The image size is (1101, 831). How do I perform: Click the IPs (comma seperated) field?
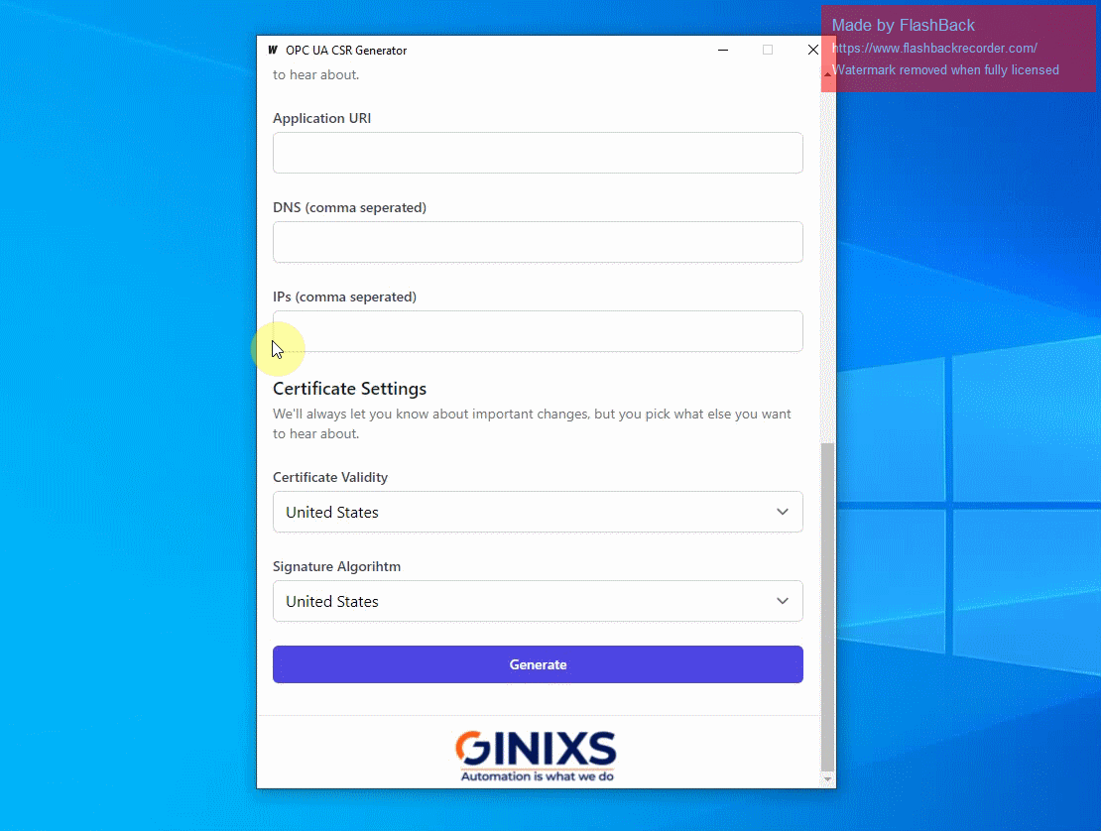538,330
